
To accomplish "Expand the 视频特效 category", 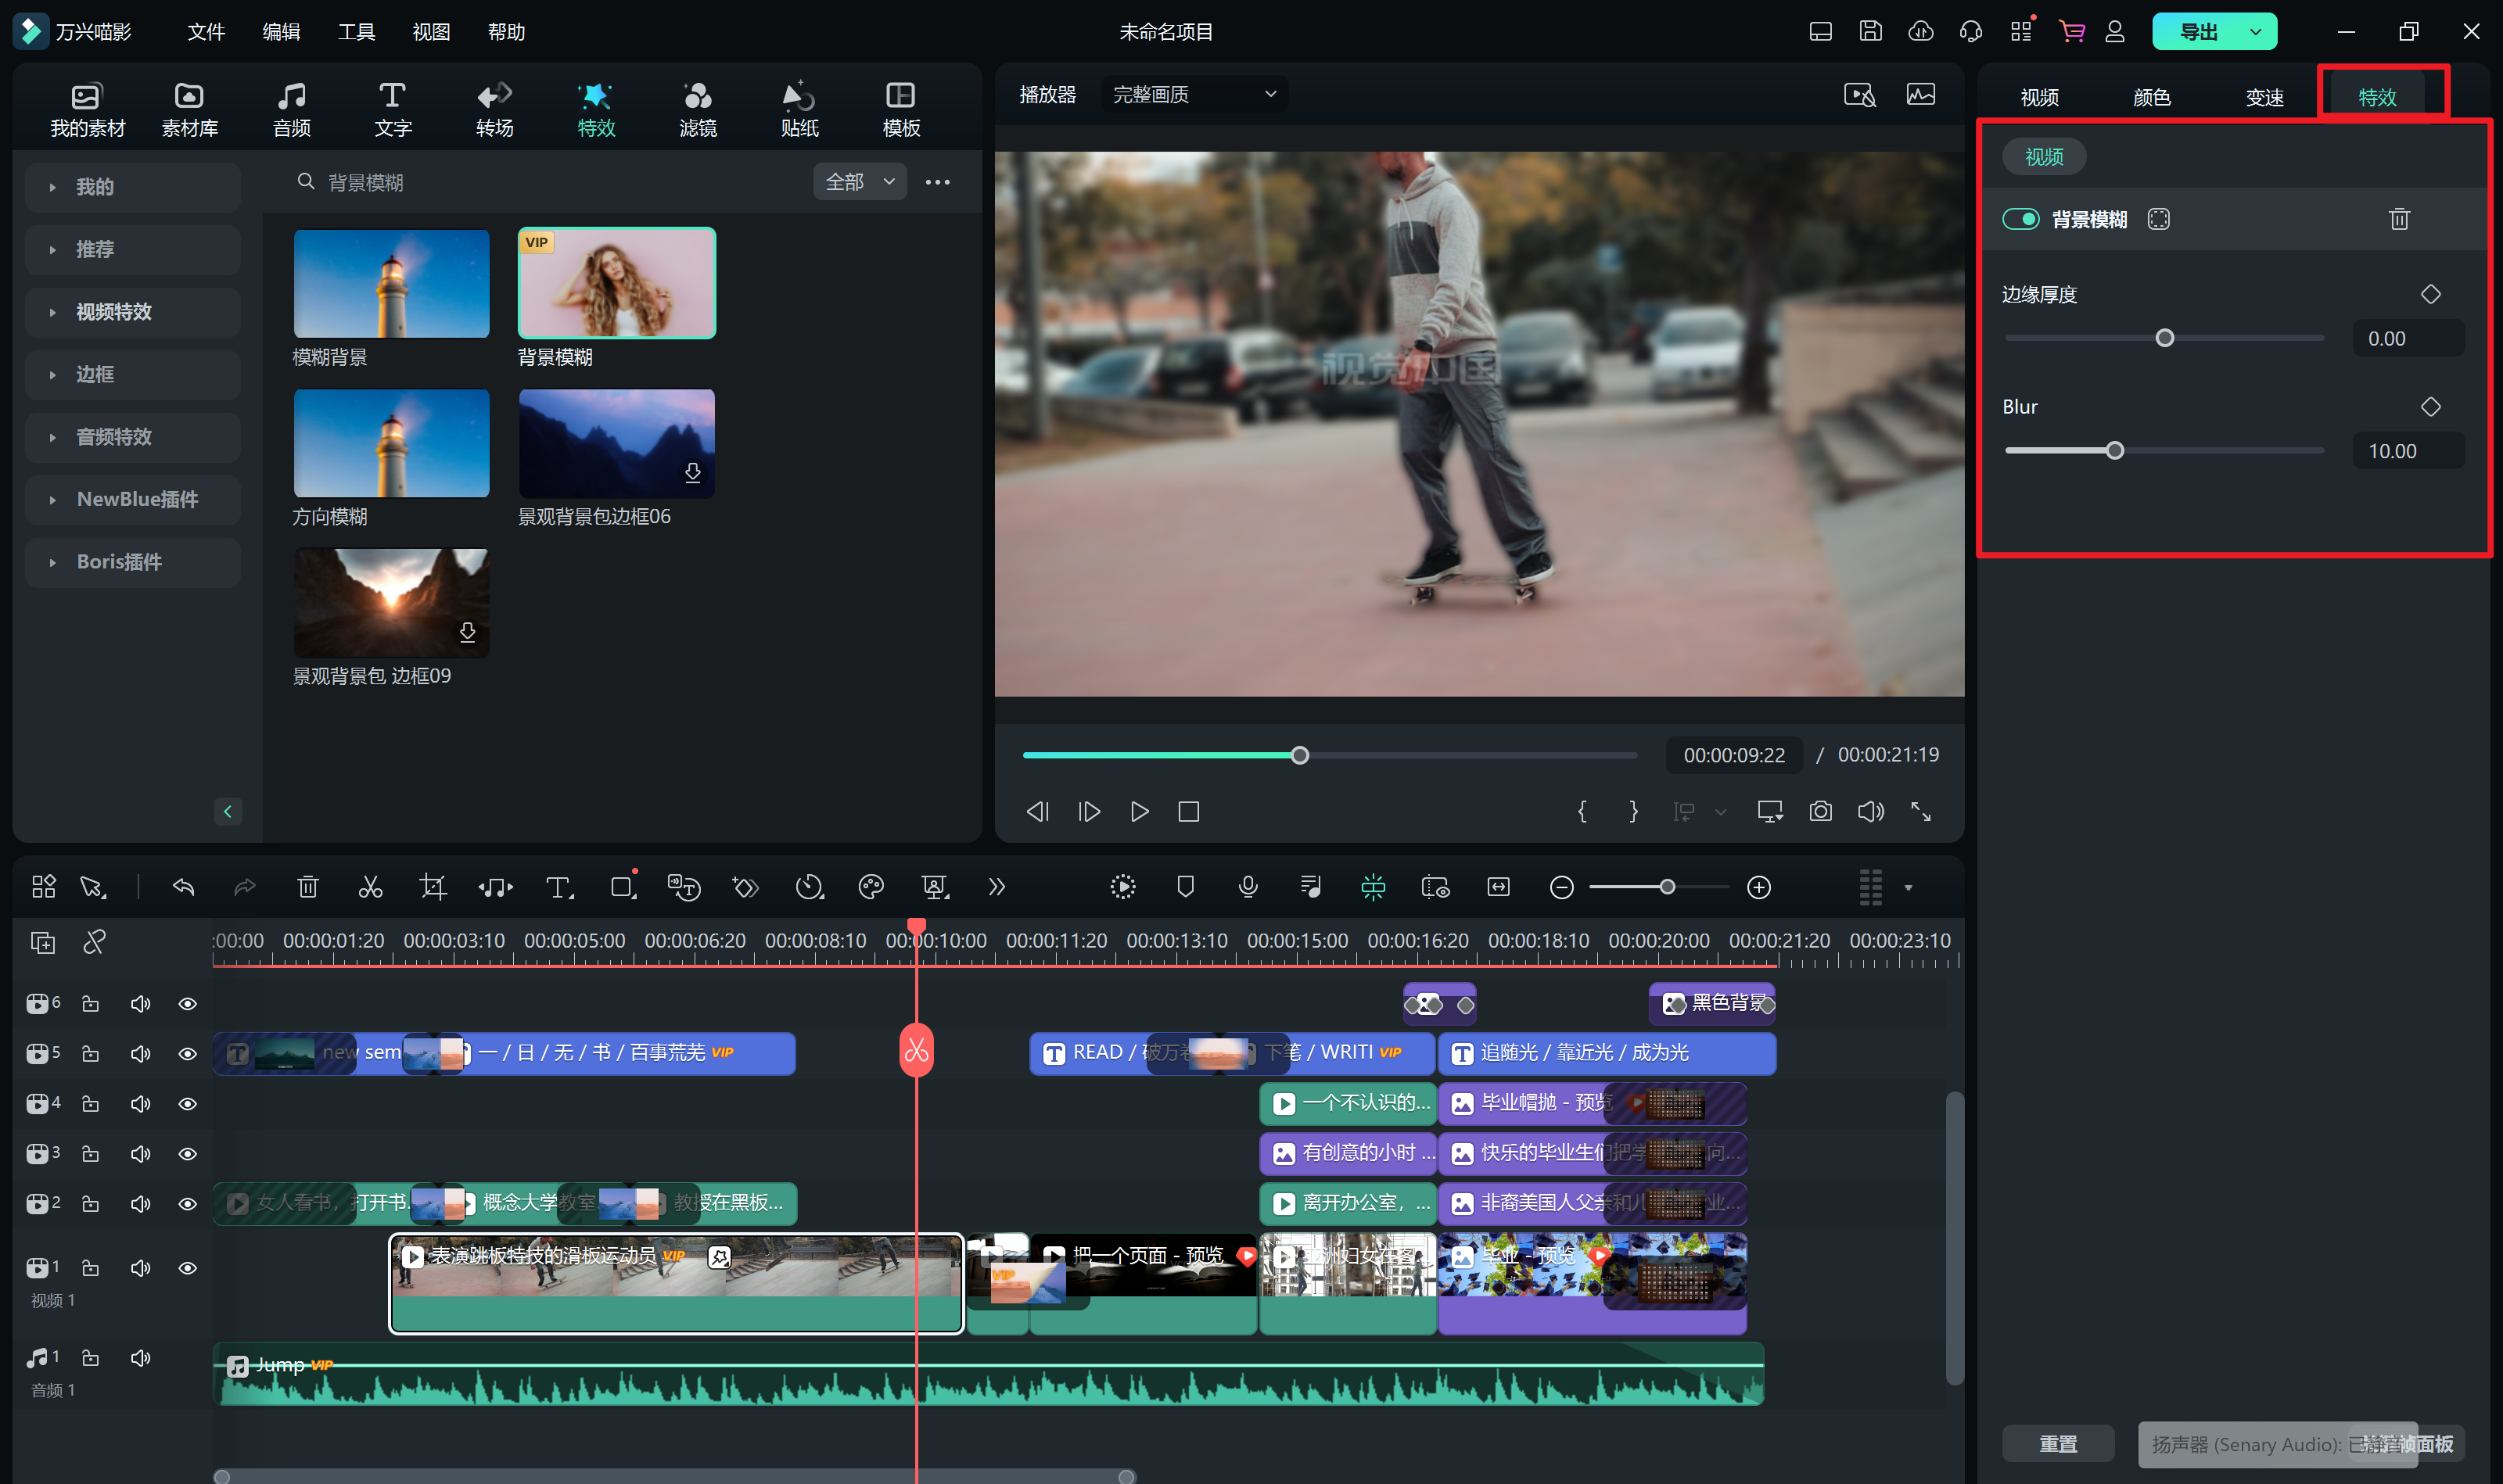I will point(114,312).
